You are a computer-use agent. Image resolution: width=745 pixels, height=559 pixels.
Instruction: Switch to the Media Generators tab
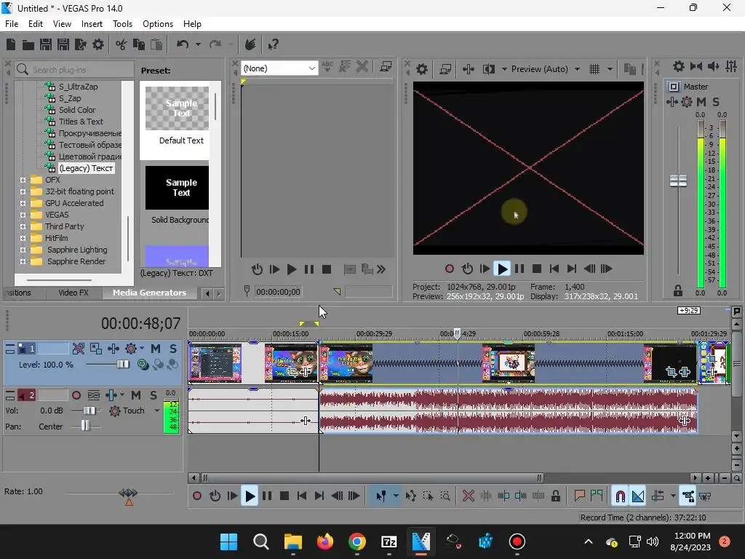click(149, 293)
